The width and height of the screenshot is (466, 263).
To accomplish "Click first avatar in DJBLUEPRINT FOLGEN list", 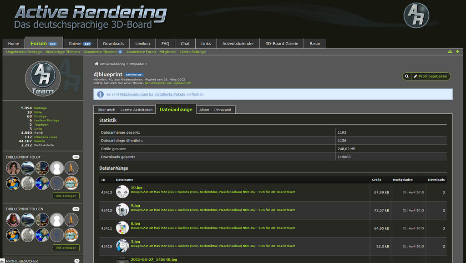I will 13,220.
